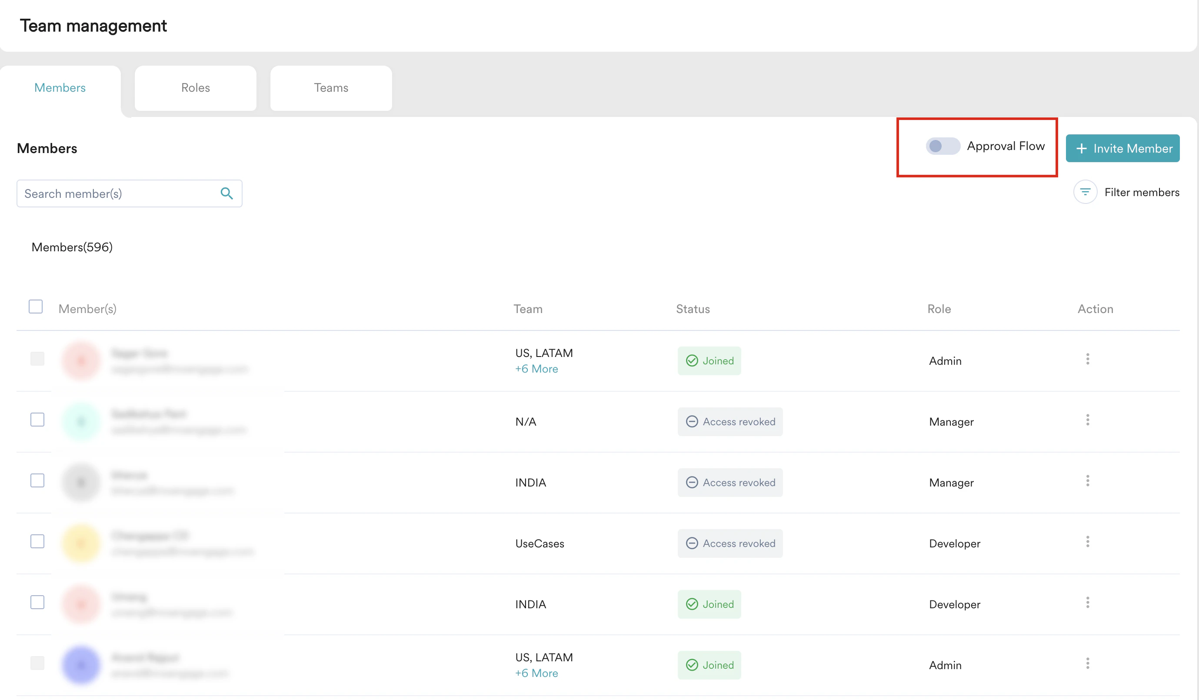
Task: Switch to the Roles tab
Action: click(x=195, y=87)
